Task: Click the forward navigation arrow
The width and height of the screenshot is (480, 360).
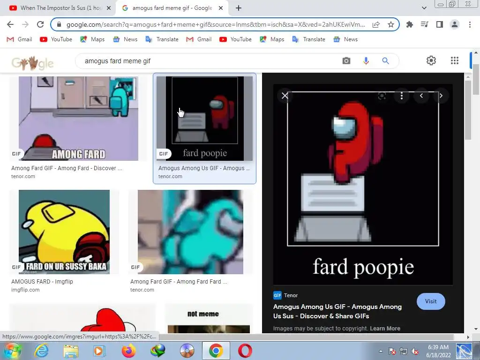Action: 25,24
